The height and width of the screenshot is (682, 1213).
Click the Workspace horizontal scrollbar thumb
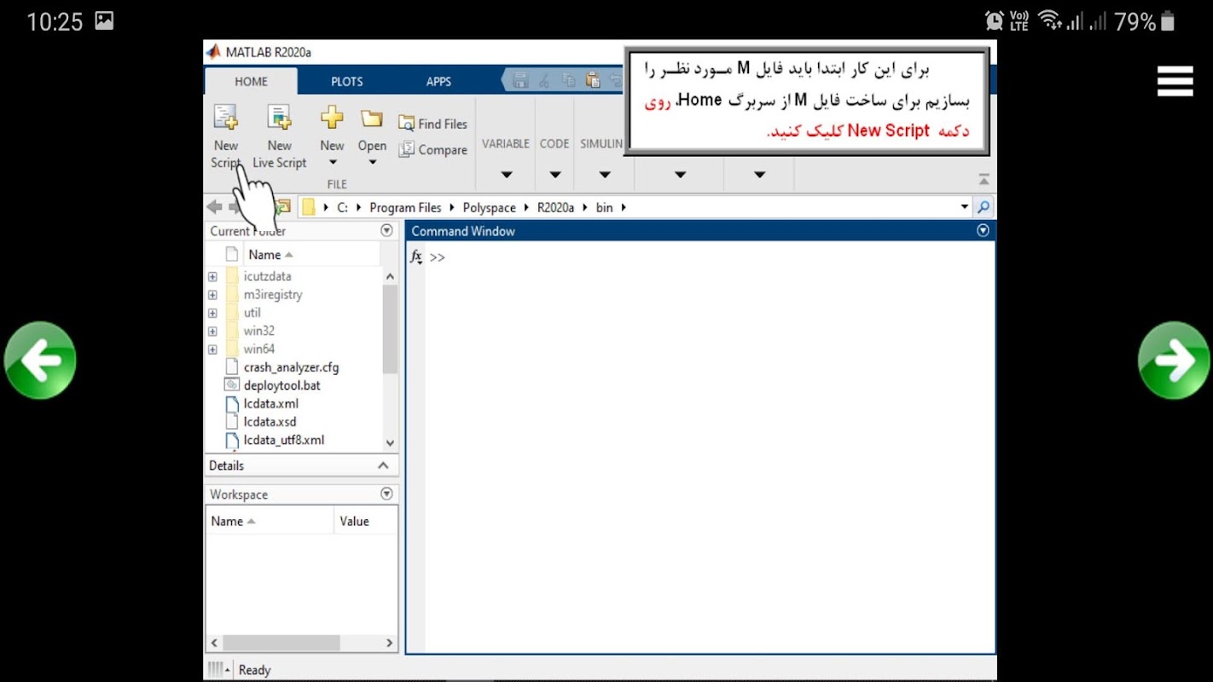click(x=282, y=643)
